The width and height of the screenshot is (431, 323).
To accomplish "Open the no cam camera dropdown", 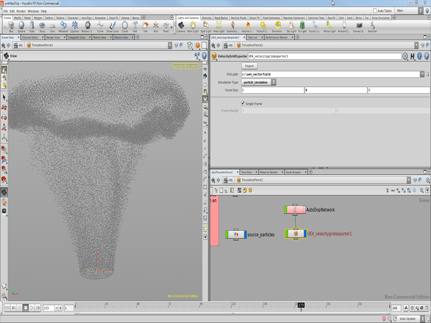I will (x=192, y=66).
